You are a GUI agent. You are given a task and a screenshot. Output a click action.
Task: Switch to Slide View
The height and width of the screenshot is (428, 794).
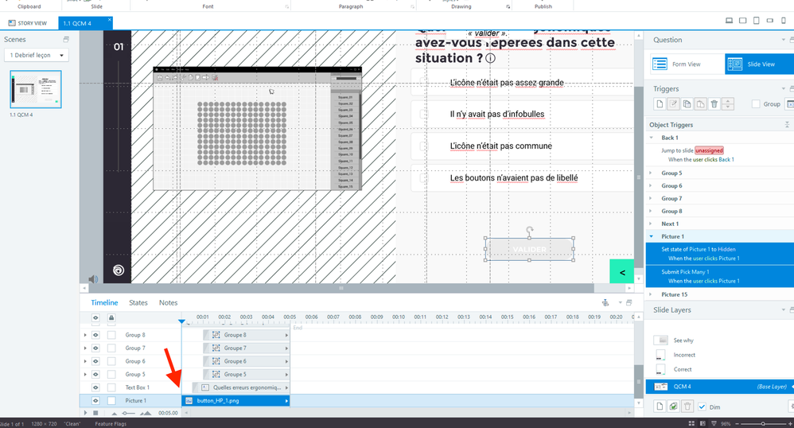(759, 64)
